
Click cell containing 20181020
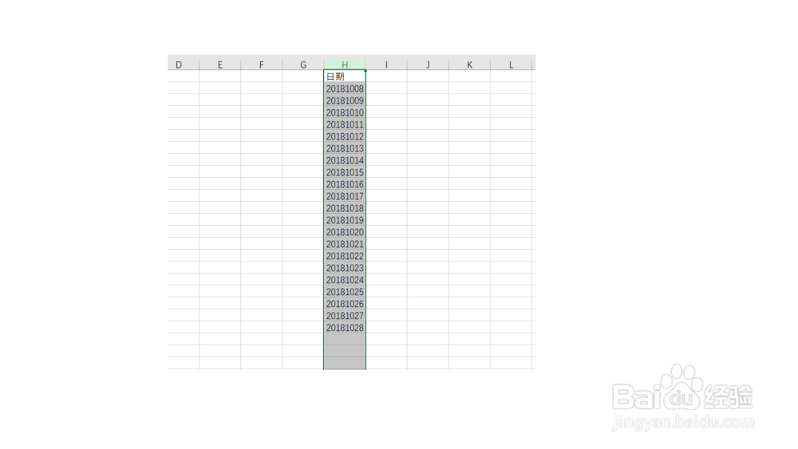point(345,232)
